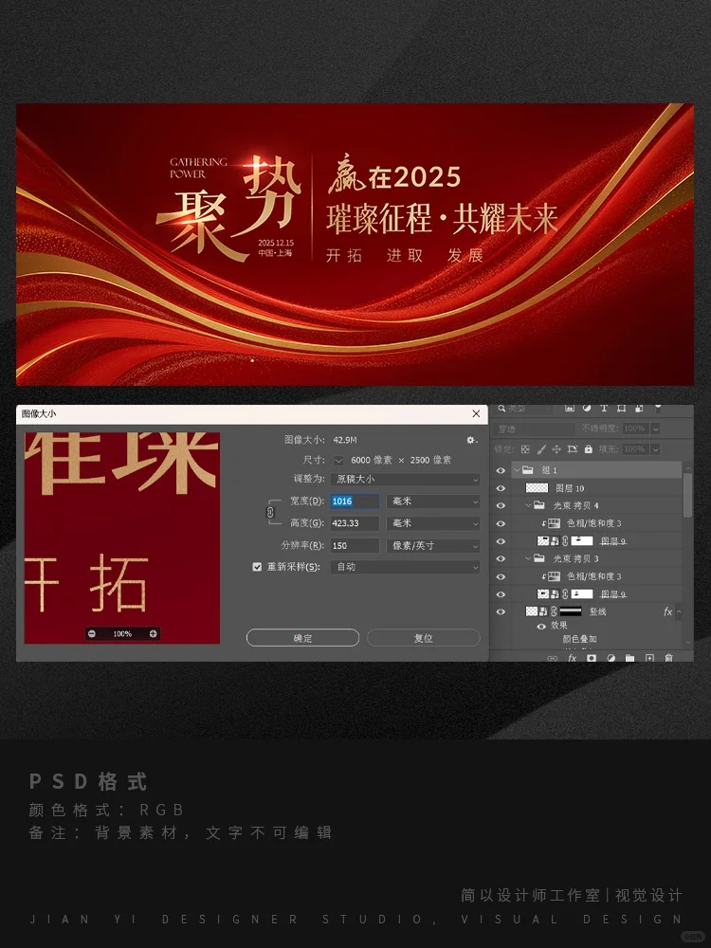Create a new layer with plus icon

649,658
